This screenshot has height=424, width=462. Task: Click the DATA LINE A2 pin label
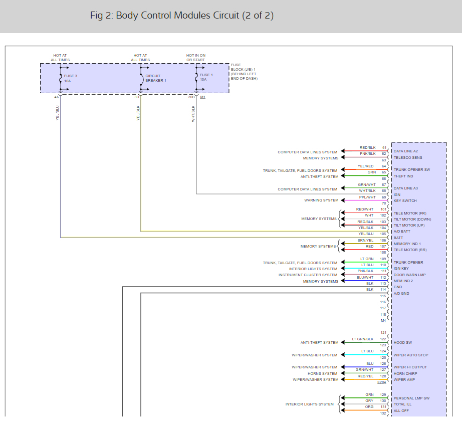pyautogui.click(x=406, y=151)
